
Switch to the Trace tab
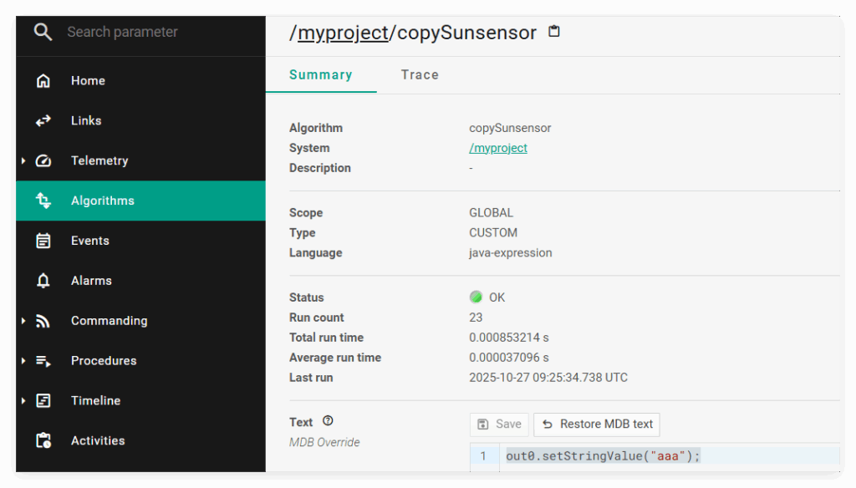420,75
